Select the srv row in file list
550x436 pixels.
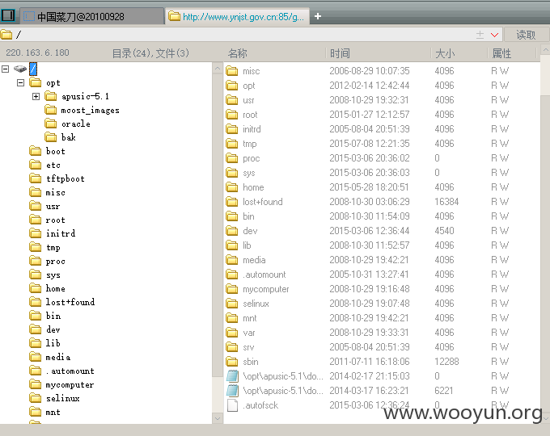382,347
